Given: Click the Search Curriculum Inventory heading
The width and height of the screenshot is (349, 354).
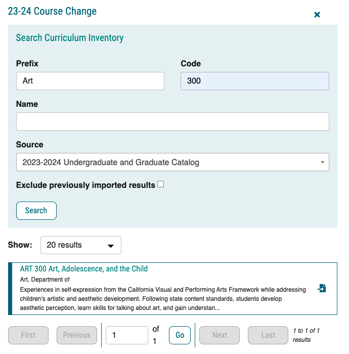Looking at the screenshot, I should click(70, 37).
